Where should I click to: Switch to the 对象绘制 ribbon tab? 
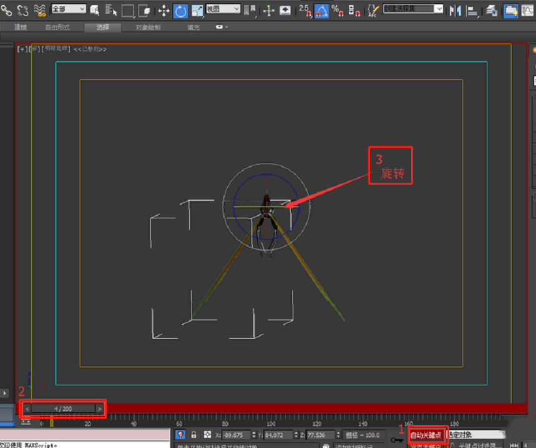[148, 27]
